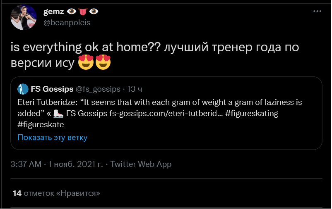332x209 pixels.
Task: Click the Показать эту ветку link
Action: click(52, 137)
